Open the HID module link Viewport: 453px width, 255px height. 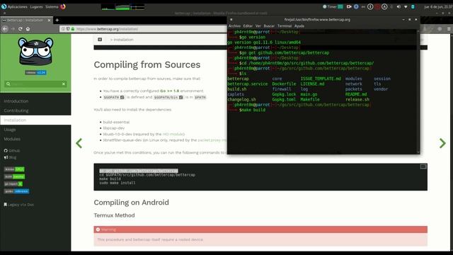pos(173,134)
